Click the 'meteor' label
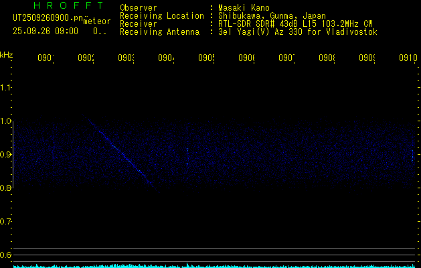 pos(97,21)
